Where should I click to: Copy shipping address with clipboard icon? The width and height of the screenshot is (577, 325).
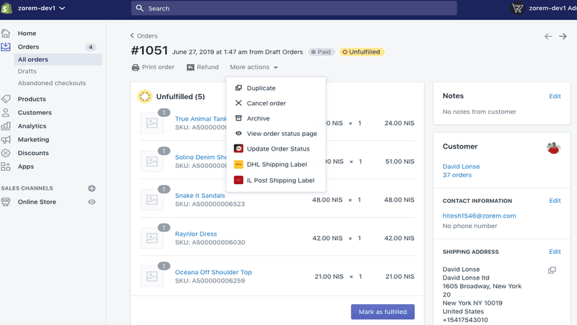pos(552,270)
